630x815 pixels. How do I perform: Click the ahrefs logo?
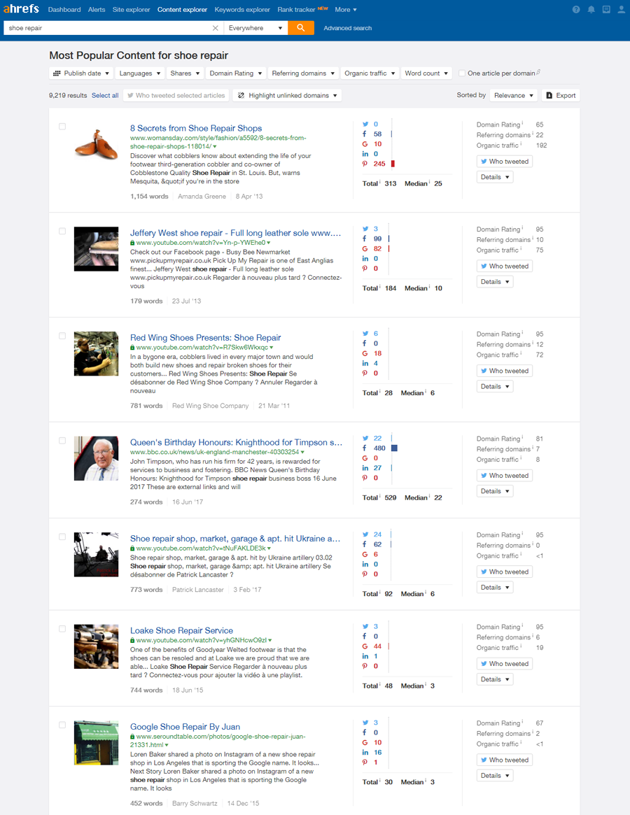pos(21,9)
